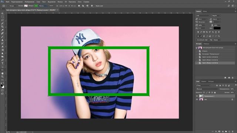The image size is (237, 133).
Task: Toggle lock all on layer
Action: (x=215, y=92)
